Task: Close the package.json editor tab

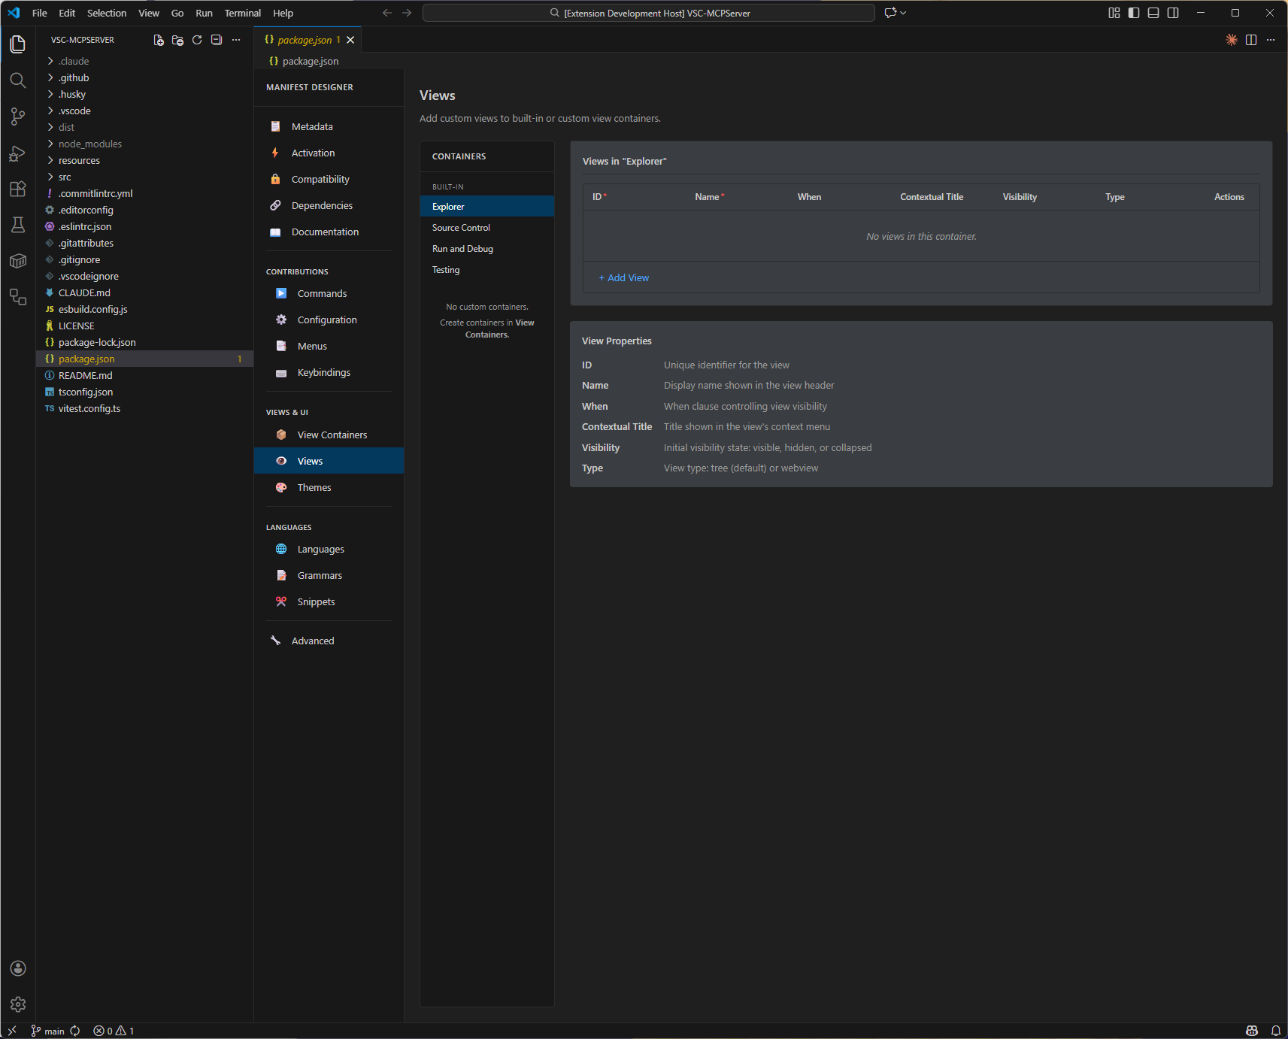Action: pos(350,40)
